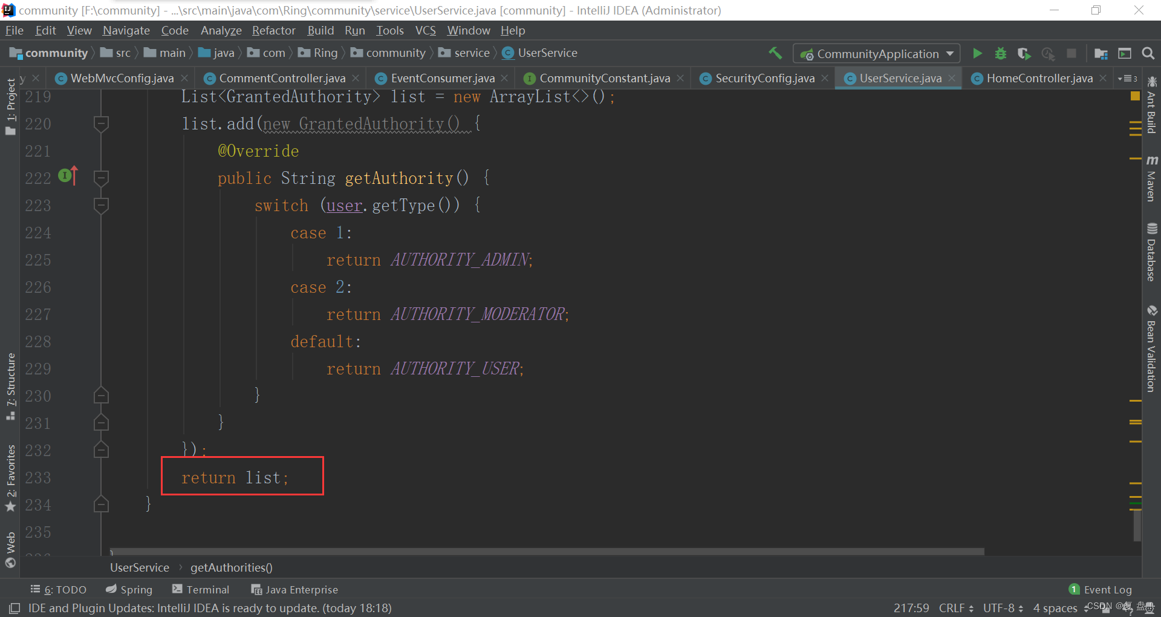1161x617 pixels.
Task: Click the Build project hammer icon
Action: [x=775, y=53]
